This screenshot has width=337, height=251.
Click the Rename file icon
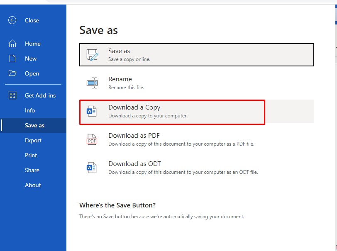click(x=92, y=83)
